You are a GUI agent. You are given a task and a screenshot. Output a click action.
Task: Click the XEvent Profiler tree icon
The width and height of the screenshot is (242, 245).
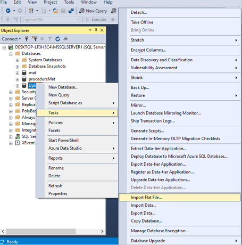coord(18,143)
